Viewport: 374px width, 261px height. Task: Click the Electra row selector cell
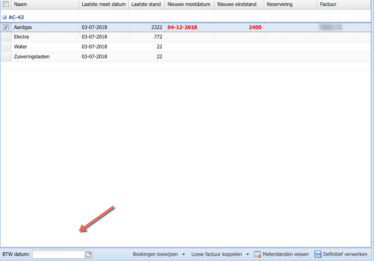pos(6,37)
